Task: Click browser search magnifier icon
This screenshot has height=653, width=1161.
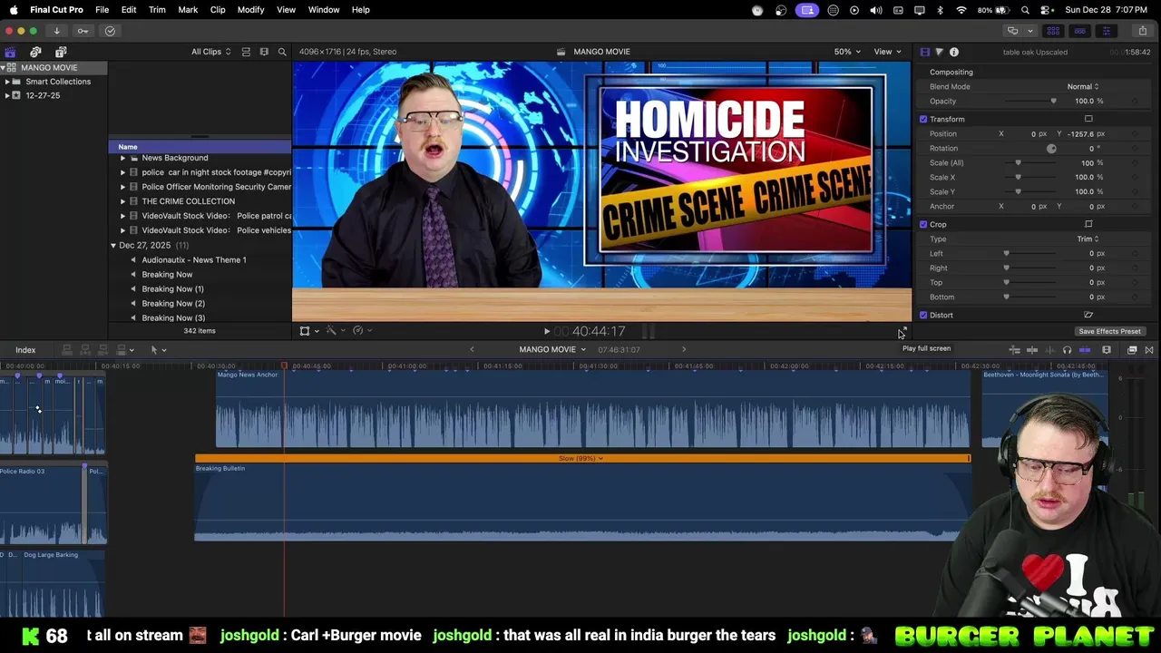Action: [282, 52]
